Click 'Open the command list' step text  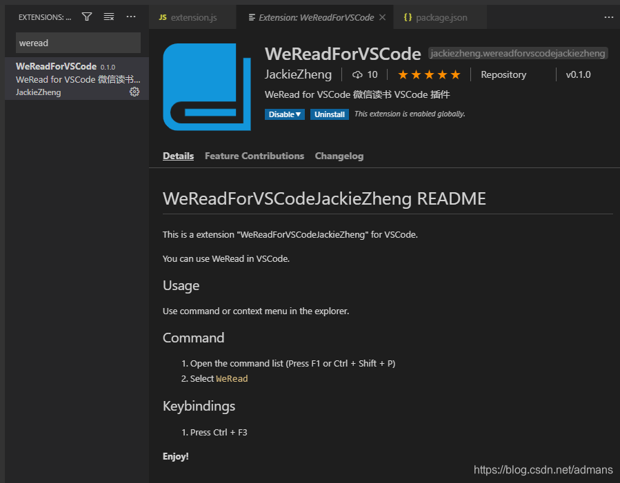click(292, 364)
